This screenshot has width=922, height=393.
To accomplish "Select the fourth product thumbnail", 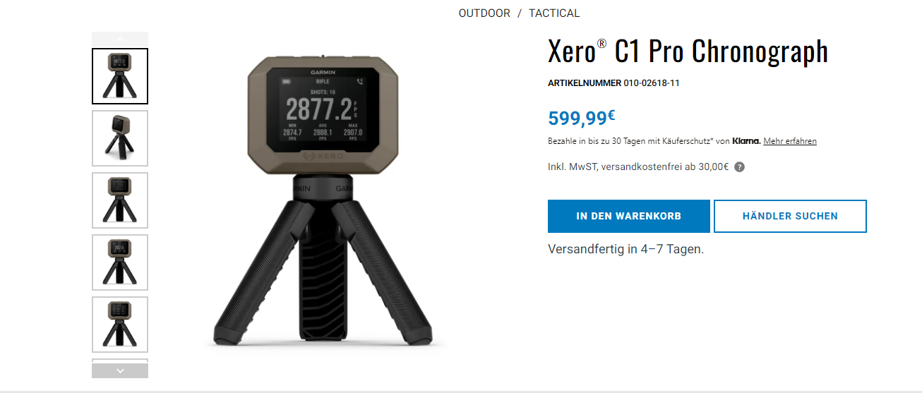I will [x=120, y=262].
